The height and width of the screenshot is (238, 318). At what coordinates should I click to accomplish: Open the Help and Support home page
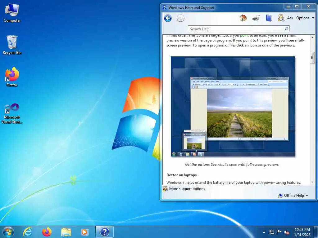(243, 18)
